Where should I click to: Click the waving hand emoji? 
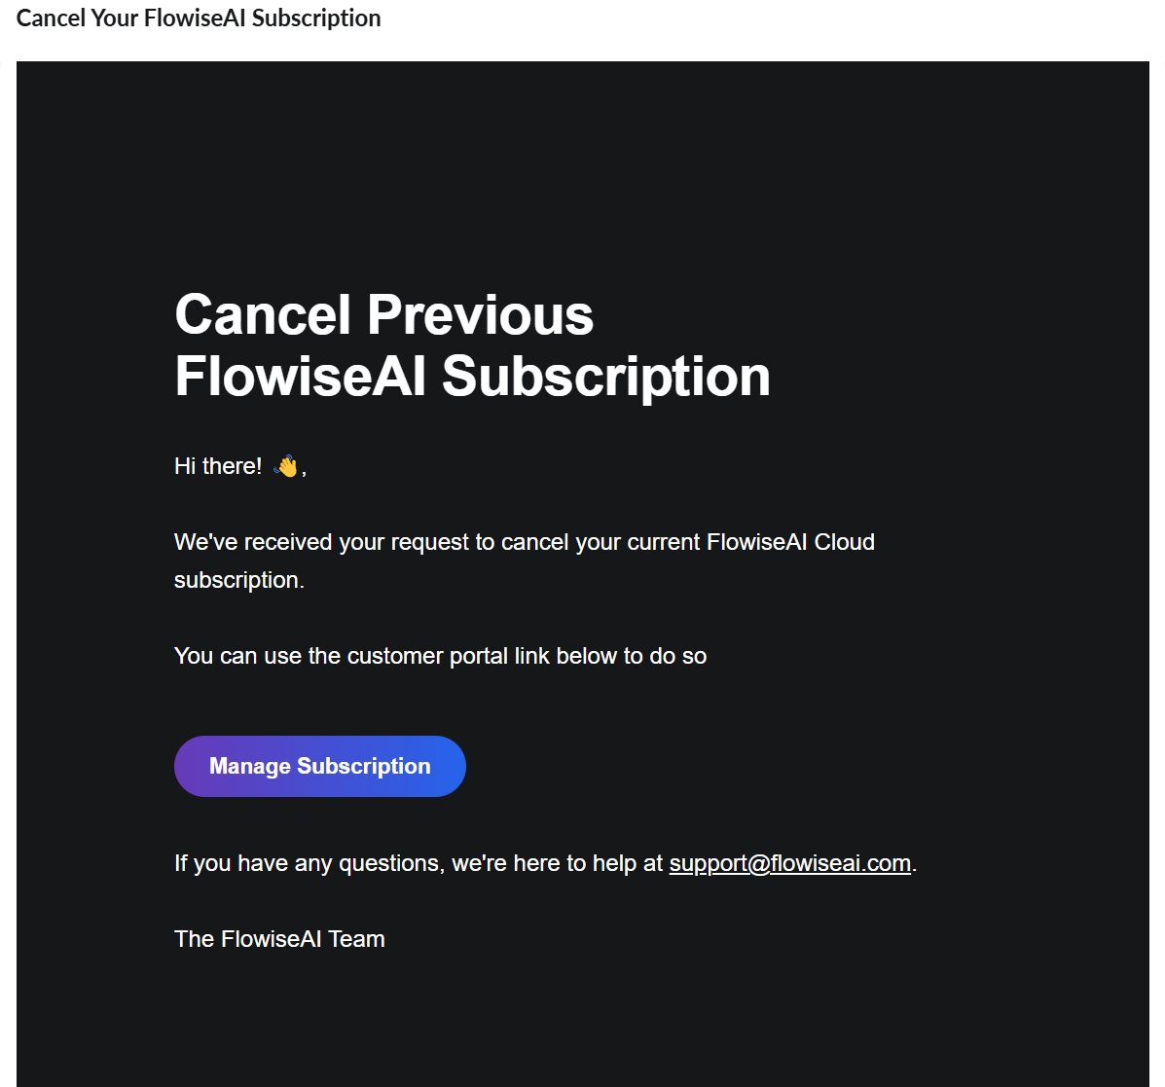tap(287, 466)
